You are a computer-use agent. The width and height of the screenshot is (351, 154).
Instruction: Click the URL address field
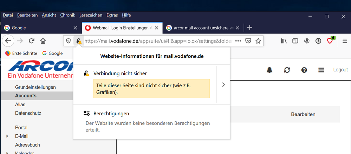point(158,41)
